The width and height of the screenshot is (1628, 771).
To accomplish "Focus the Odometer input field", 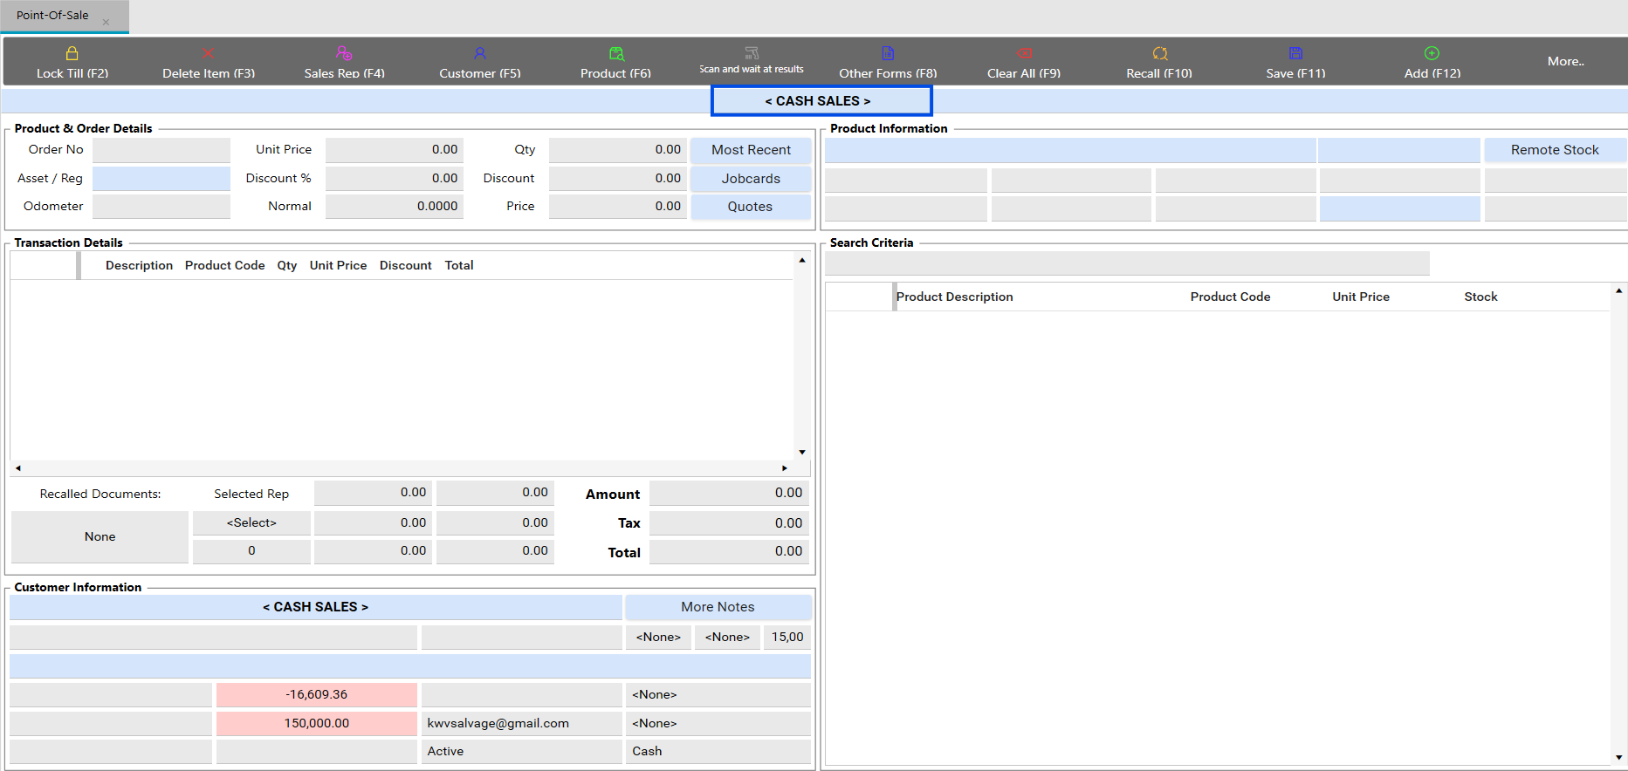I will pos(161,207).
